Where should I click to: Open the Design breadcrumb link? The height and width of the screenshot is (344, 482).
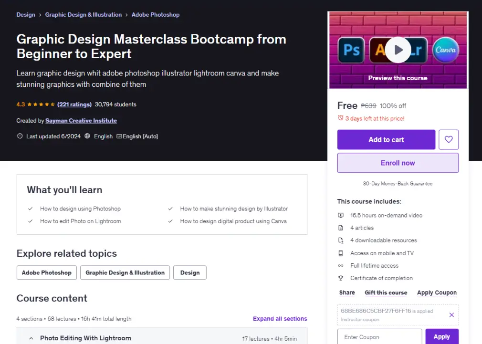25,15
